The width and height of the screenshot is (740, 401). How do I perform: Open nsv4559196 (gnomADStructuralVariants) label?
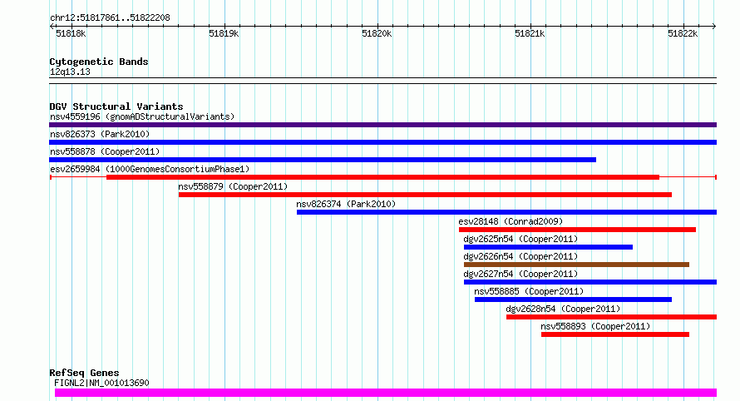142,116
